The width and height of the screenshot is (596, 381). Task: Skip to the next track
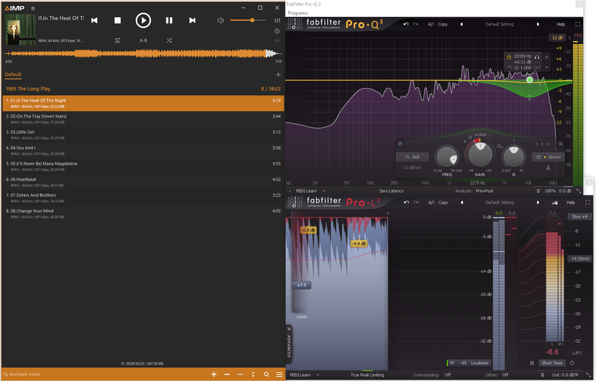(x=192, y=20)
